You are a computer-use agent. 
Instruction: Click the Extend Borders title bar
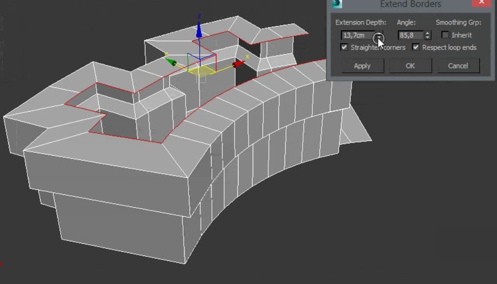click(x=410, y=4)
